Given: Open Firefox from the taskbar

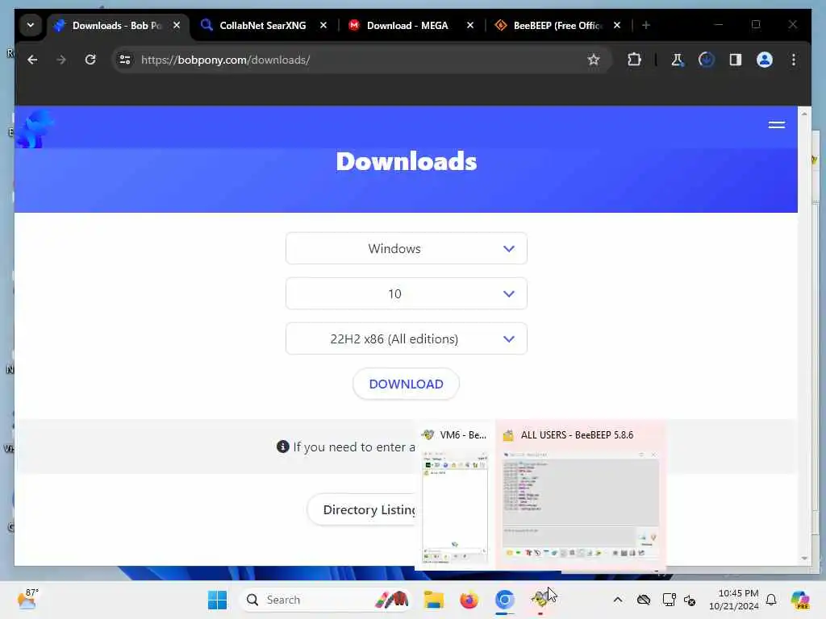Looking at the screenshot, I should pos(469,600).
